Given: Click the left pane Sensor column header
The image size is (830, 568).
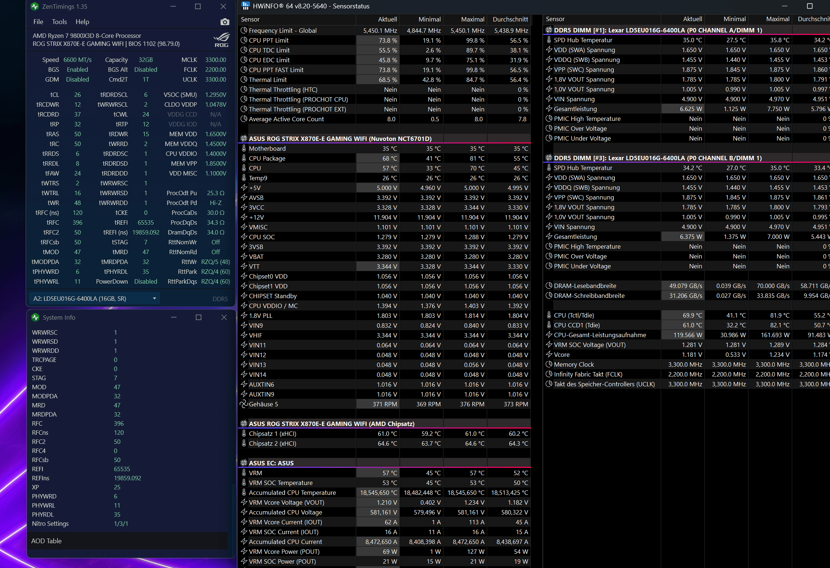Looking at the screenshot, I should pos(297,19).
